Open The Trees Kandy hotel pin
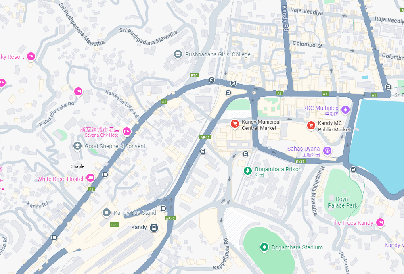 point(380,222)
